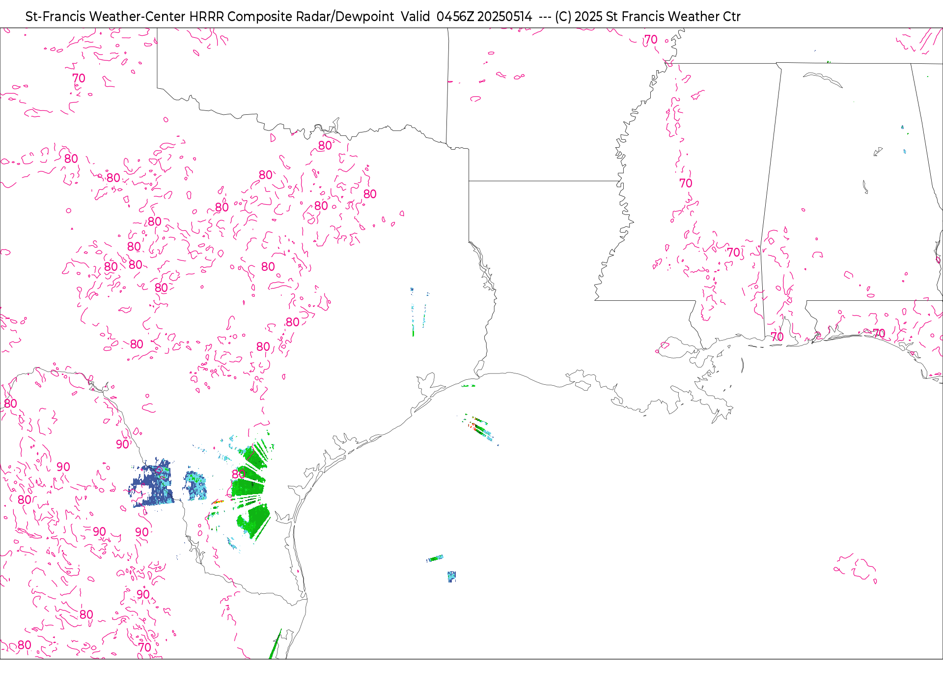This screenshot has width=943, height=687.
Task: Click the "Valid 0456Z 20250514" timestamp text
Action: pos(467,17)
